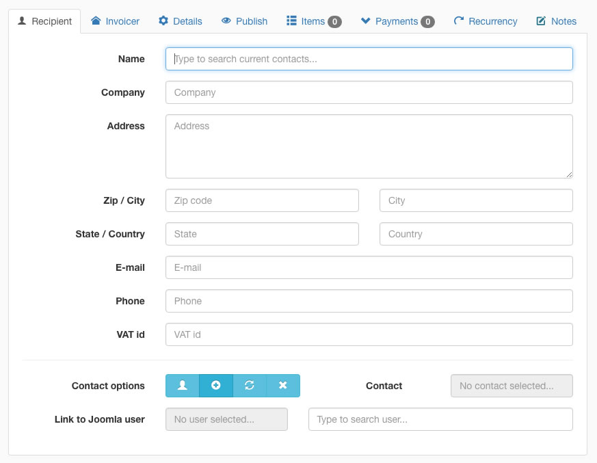Image resolution: width=597 pixels, height=463 pixels.
Task: Click the Joomla user search box
Action: (440, 419)
